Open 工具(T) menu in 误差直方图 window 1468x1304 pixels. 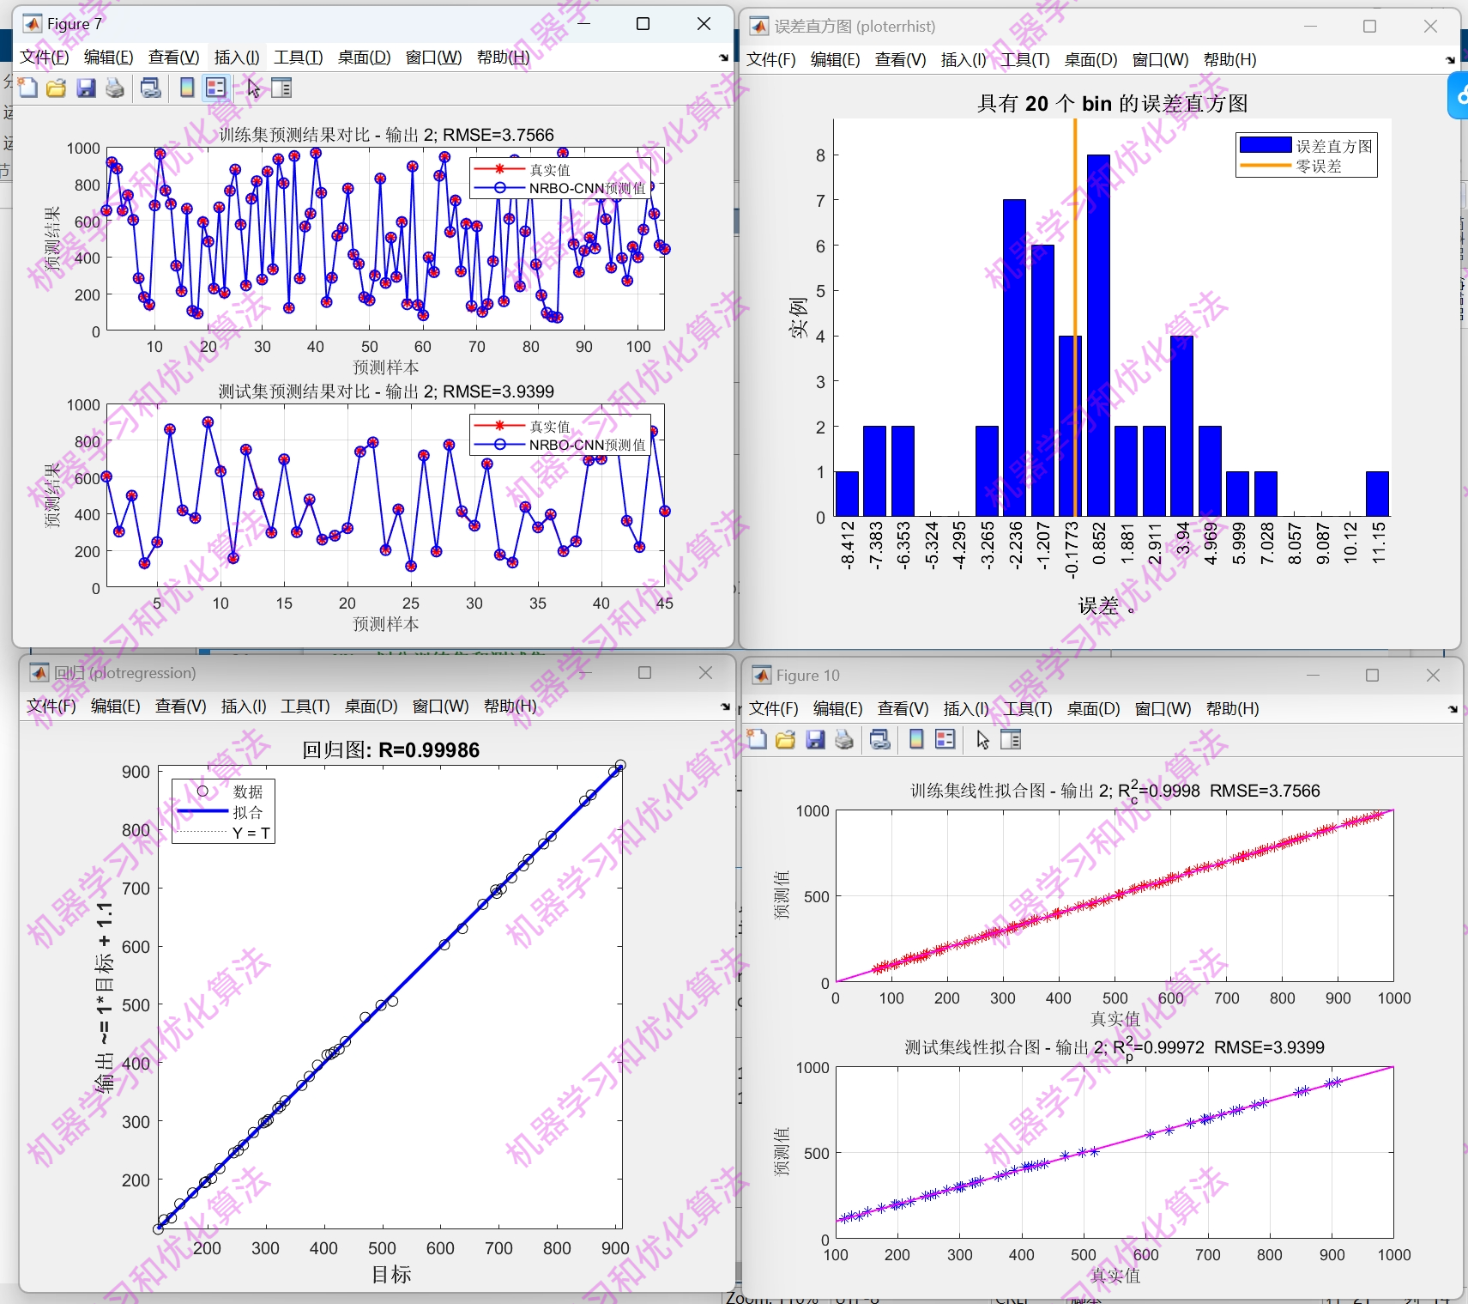1025,60
